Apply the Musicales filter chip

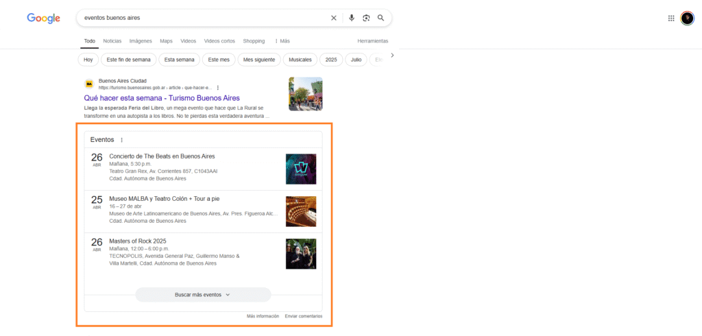coord(300,60)
